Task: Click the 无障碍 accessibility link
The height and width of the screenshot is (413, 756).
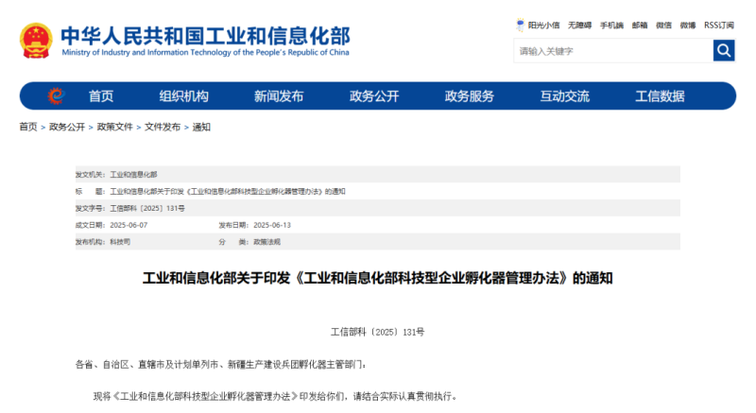Action: pyautogui.click(x=580, y=25)
